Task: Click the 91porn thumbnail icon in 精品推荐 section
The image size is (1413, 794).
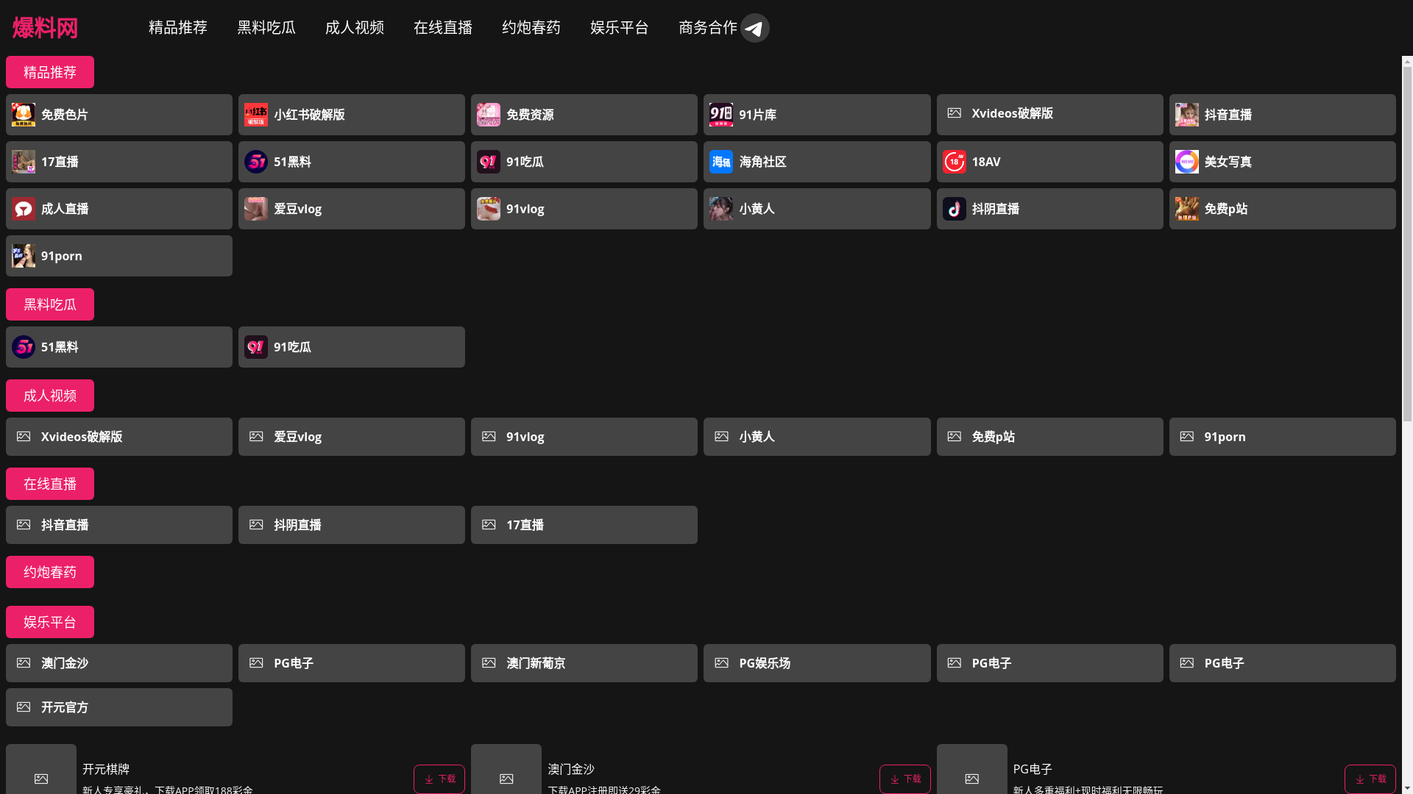Action: click(24, 256)
